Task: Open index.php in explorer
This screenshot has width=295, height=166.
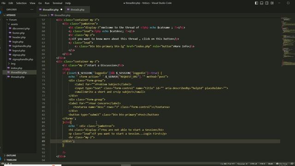Action: (17, 68)
